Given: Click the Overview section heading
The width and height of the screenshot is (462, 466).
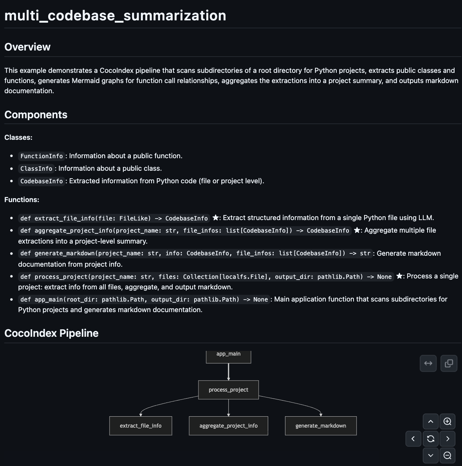Looking at the screenshot, I should [27, 47].
